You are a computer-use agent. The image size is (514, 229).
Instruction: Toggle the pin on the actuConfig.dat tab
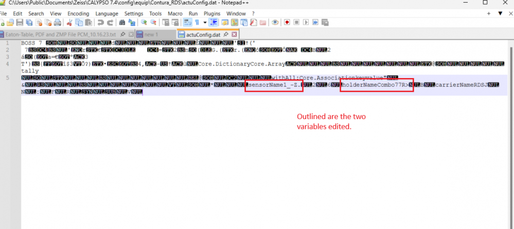click(x=226, y=34)
